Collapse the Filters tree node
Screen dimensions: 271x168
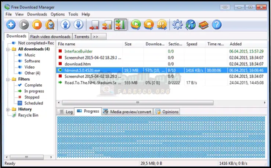[x=8, y=79]
